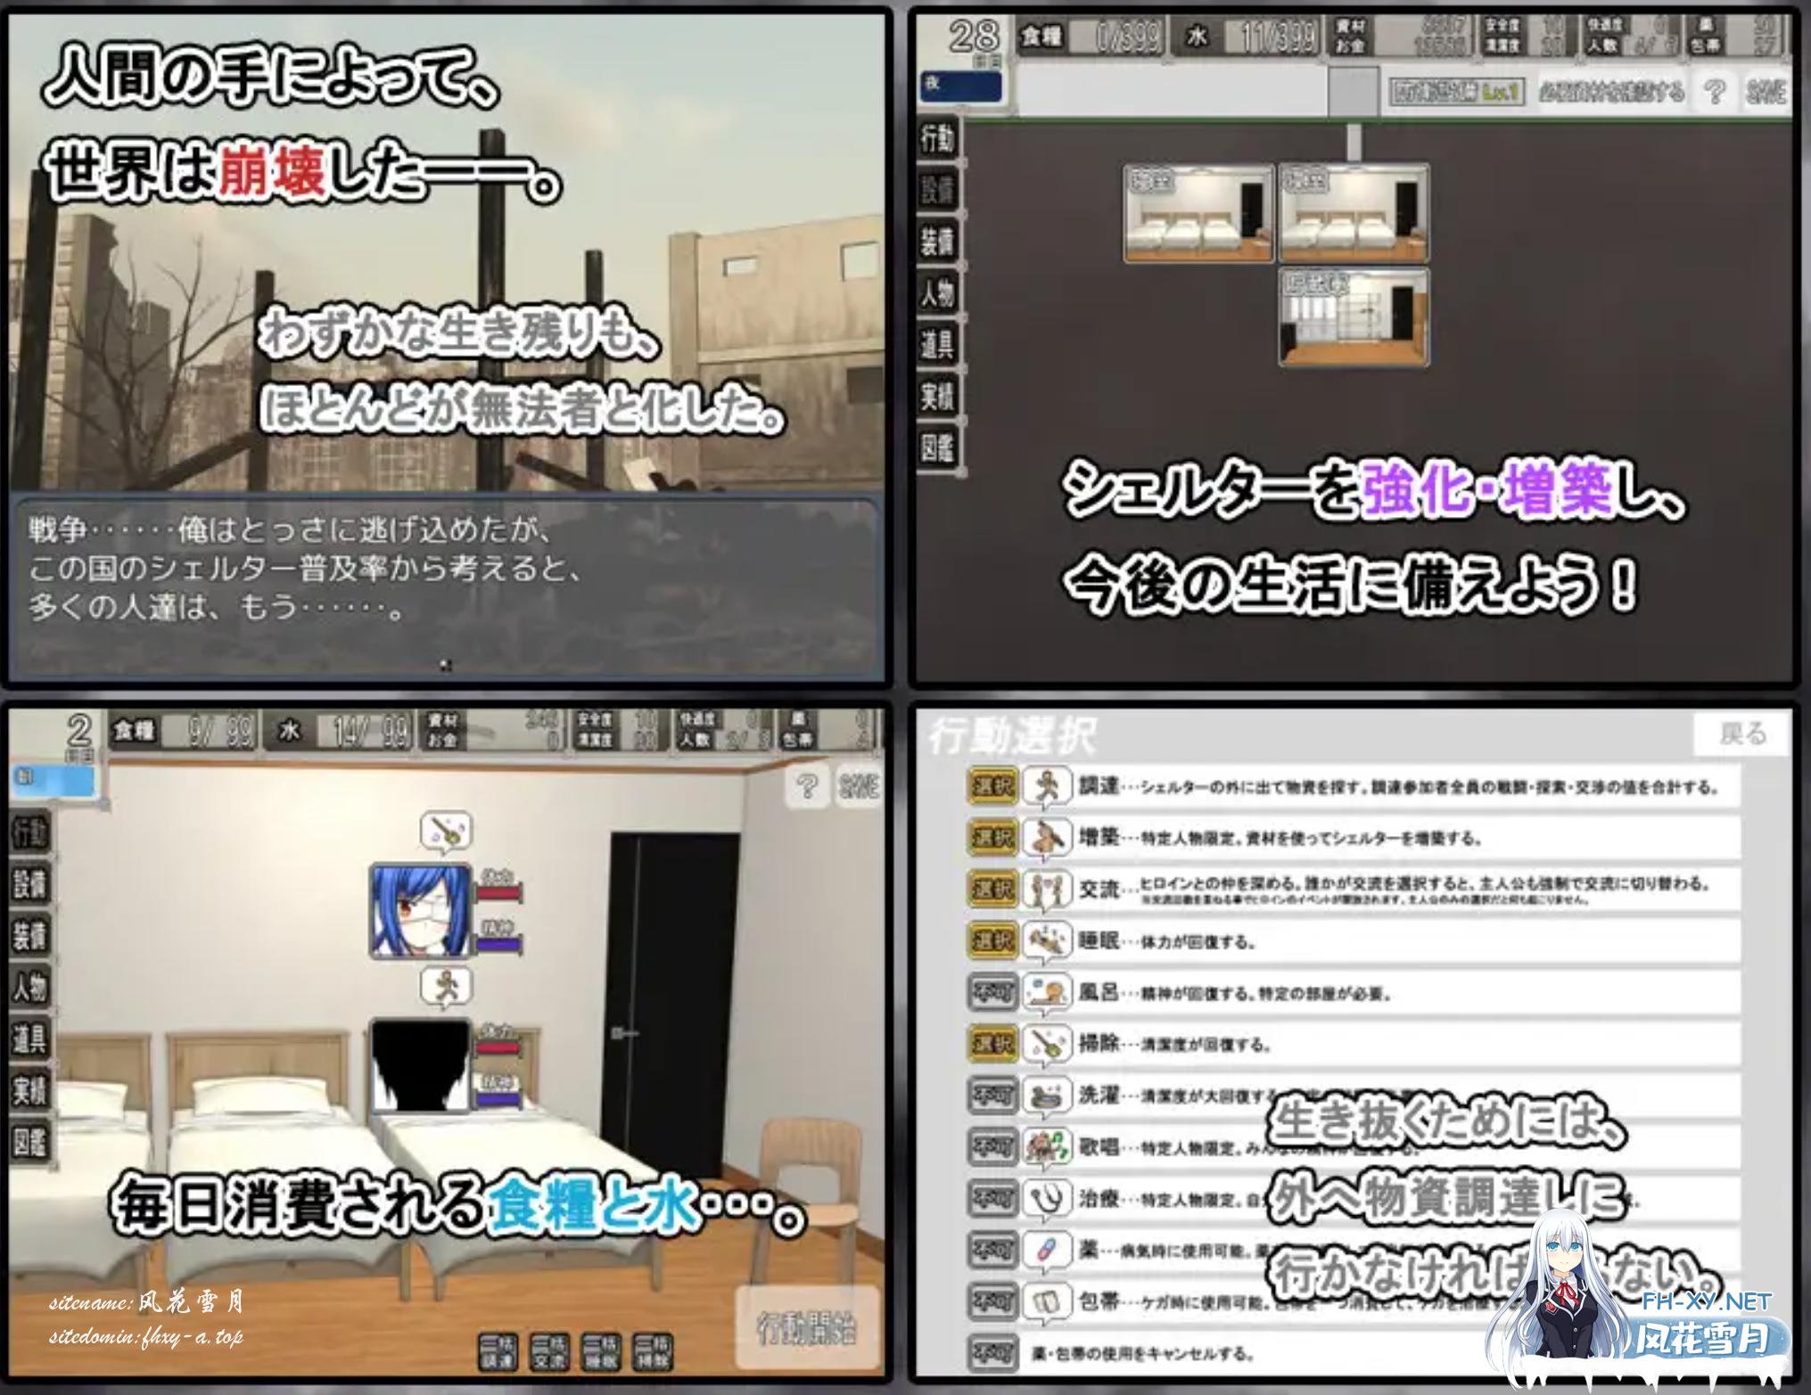1811x1395 pixels.
Task: Click the blue-haired girl's portrait in bedroom
Action: click(420, 910)
